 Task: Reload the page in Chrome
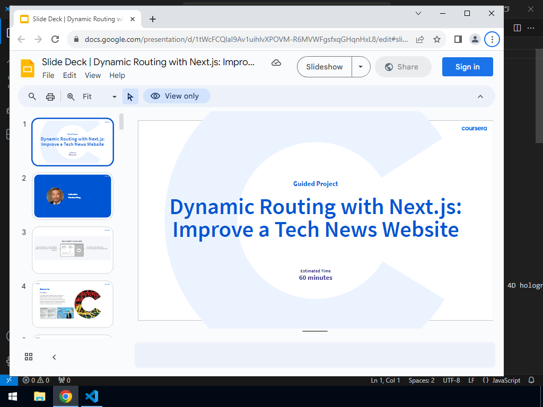tap(55, 39)
